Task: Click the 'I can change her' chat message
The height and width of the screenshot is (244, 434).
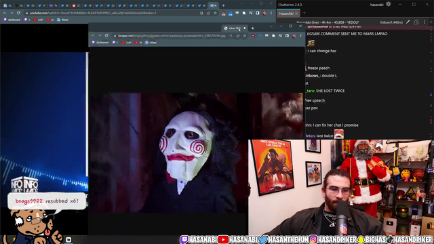Action: (321, 51)
